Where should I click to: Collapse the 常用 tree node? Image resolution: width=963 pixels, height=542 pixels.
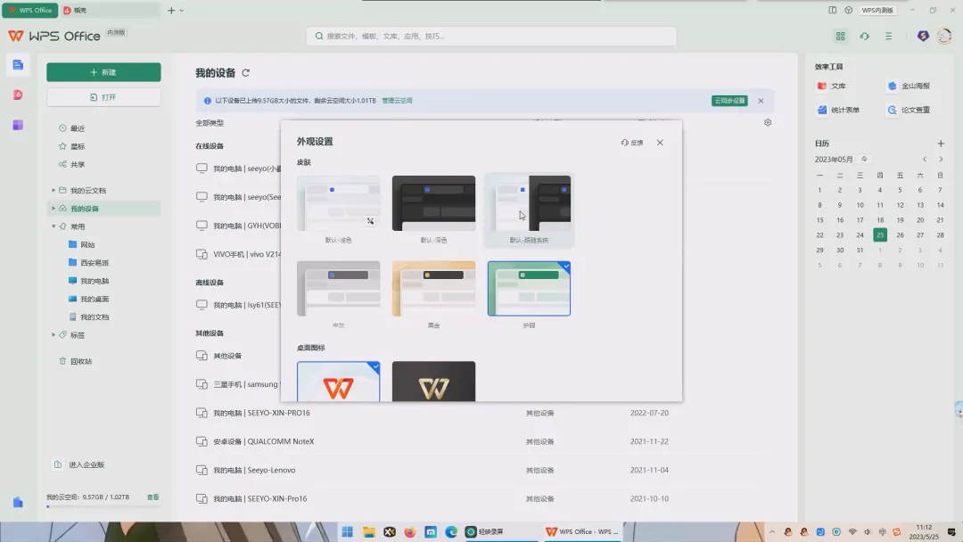pos(53,226)
